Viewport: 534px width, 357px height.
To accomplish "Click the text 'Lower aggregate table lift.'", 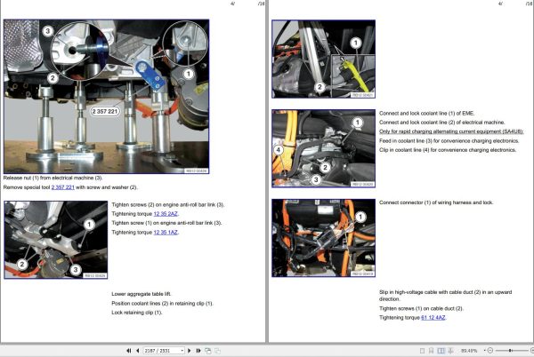I will tap(142, 294).
